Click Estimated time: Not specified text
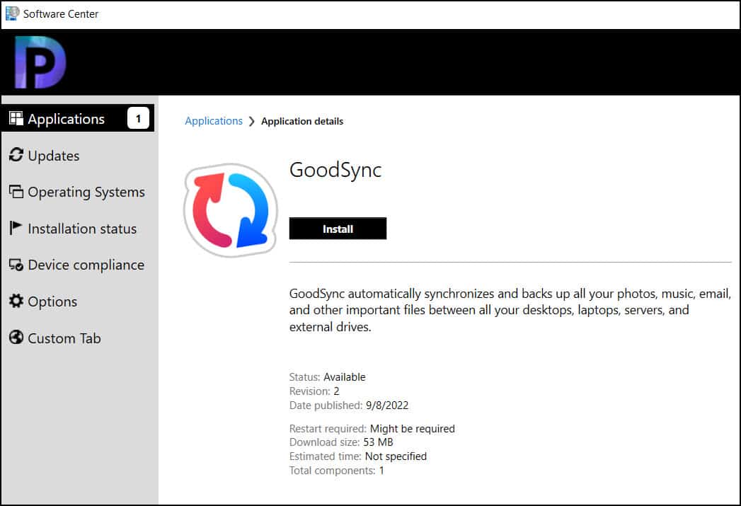The height and width of the screenshot is (506, 741). (x=357, y=456)
